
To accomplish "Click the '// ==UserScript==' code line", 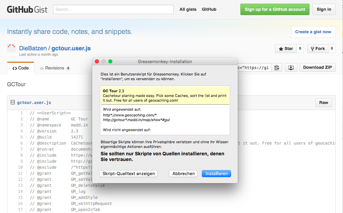I will pos(50,113).
